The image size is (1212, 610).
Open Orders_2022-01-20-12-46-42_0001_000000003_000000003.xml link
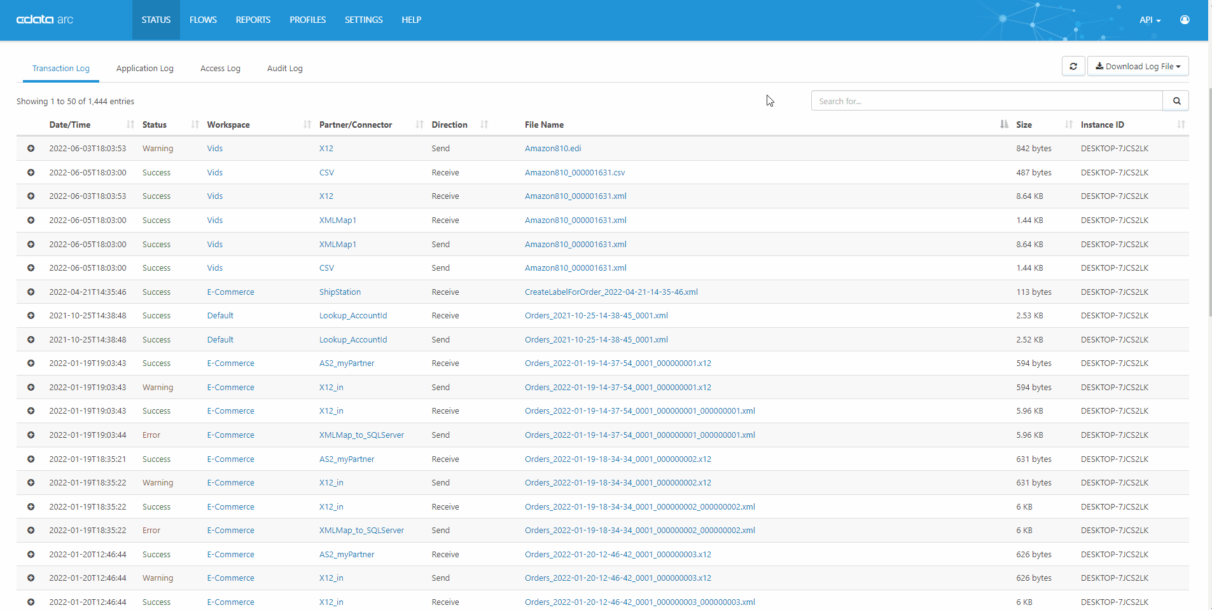coord(640,602)
